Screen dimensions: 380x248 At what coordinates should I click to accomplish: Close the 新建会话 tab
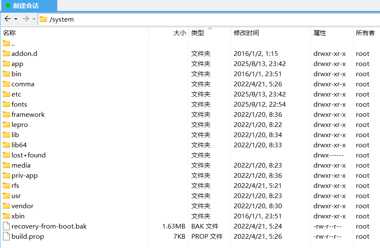[x=51, y=6]
